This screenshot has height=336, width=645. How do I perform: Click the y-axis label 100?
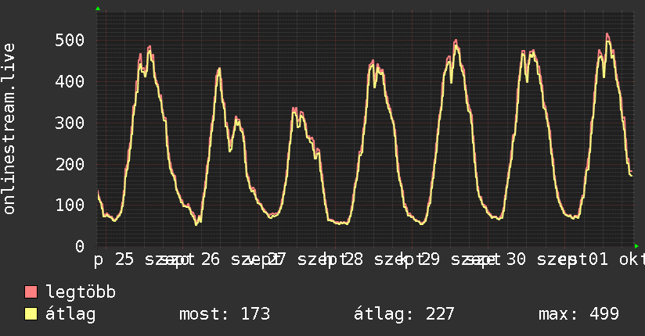pos(70,205)
